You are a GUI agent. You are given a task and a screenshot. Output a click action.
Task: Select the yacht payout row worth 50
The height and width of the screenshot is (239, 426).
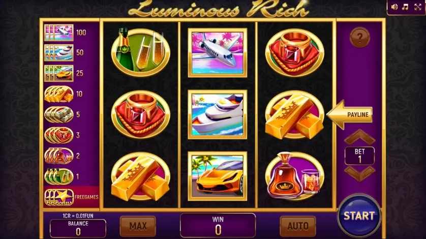click(x=64, y=53)
